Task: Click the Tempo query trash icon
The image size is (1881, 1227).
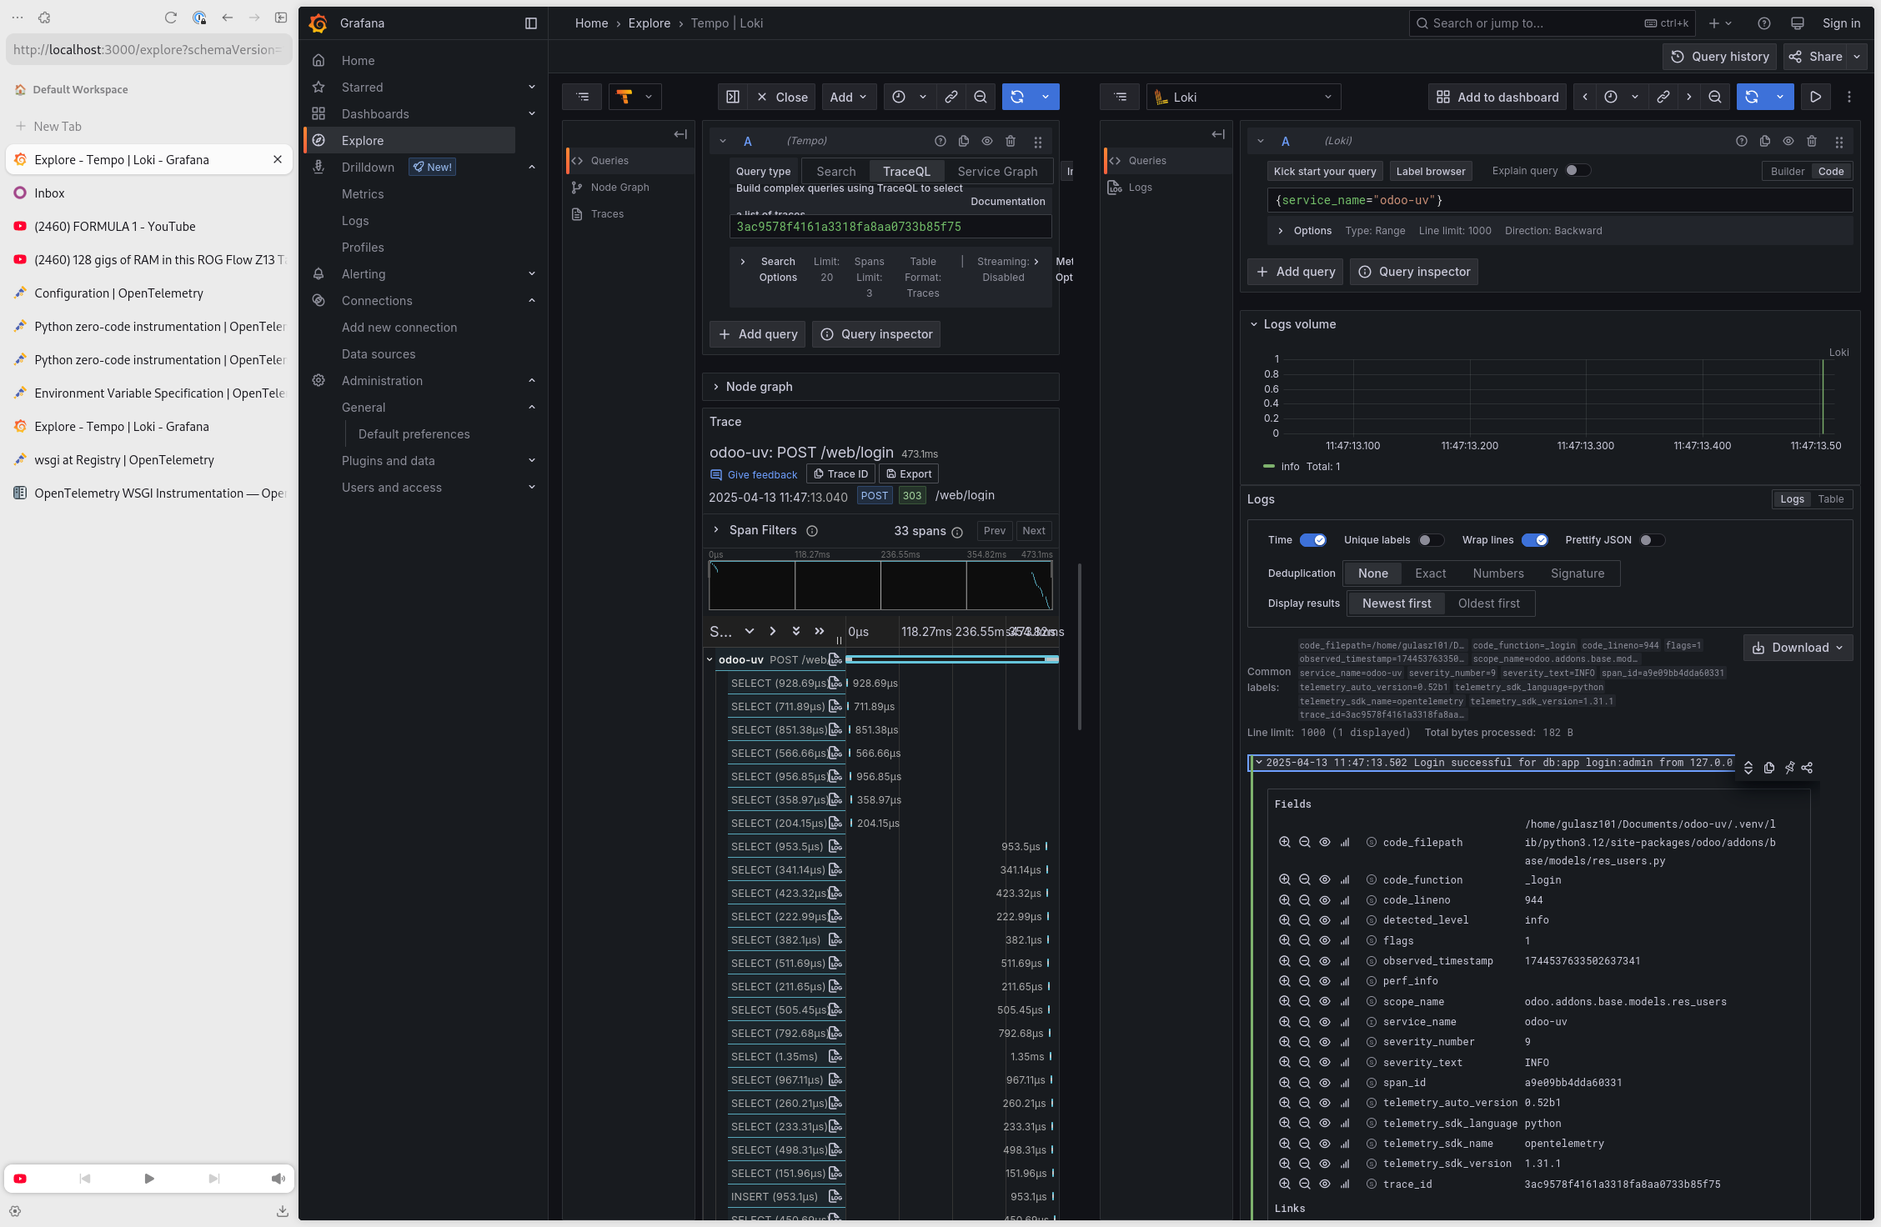Action: click(1011, 142)
